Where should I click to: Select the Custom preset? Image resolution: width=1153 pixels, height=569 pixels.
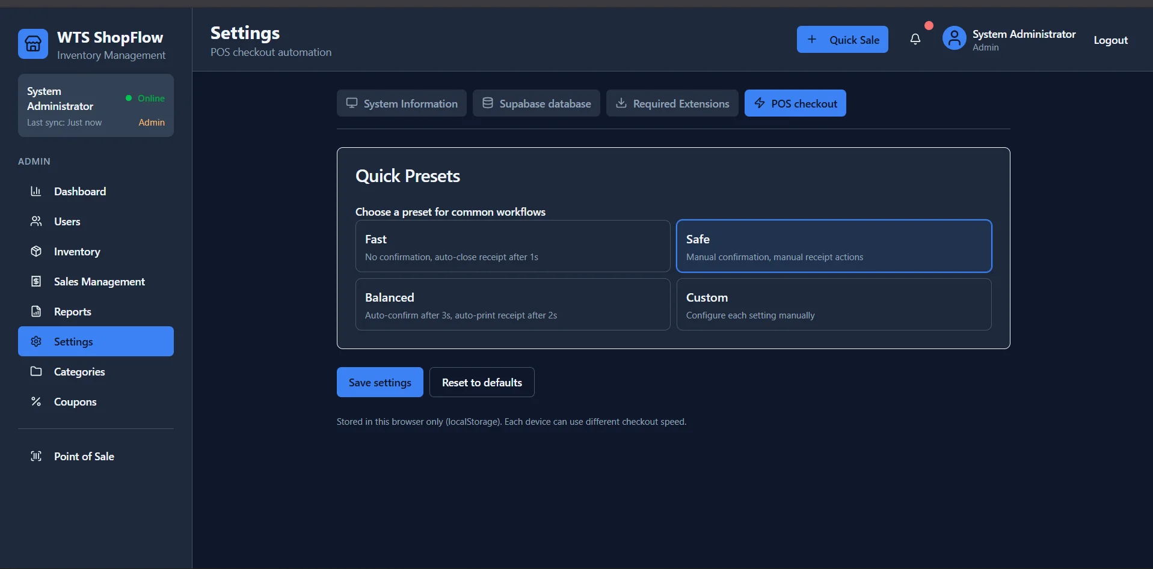click(834, 304)
